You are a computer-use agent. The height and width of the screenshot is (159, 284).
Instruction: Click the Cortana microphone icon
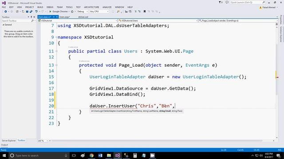click(x=66, y=155)
